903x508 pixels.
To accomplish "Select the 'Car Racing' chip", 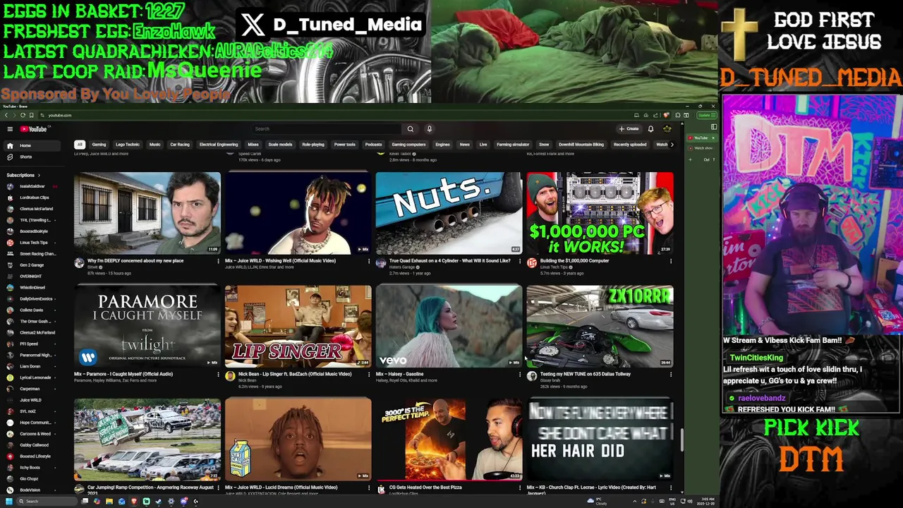I will coord(180,145).
